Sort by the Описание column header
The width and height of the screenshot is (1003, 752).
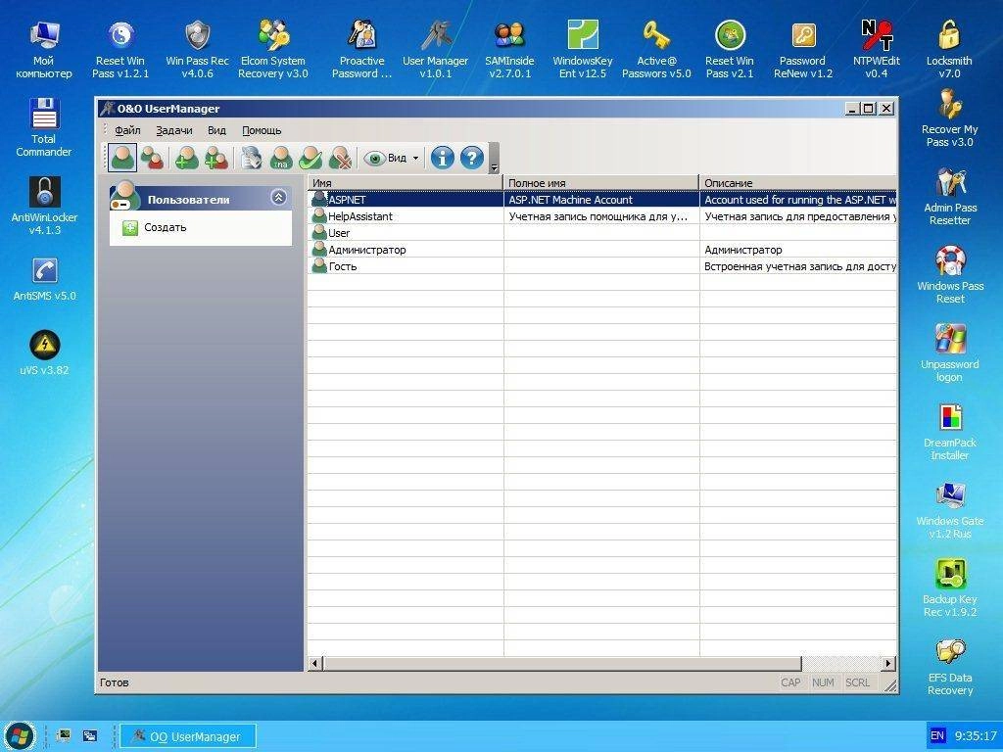click(x=798, y=183)
